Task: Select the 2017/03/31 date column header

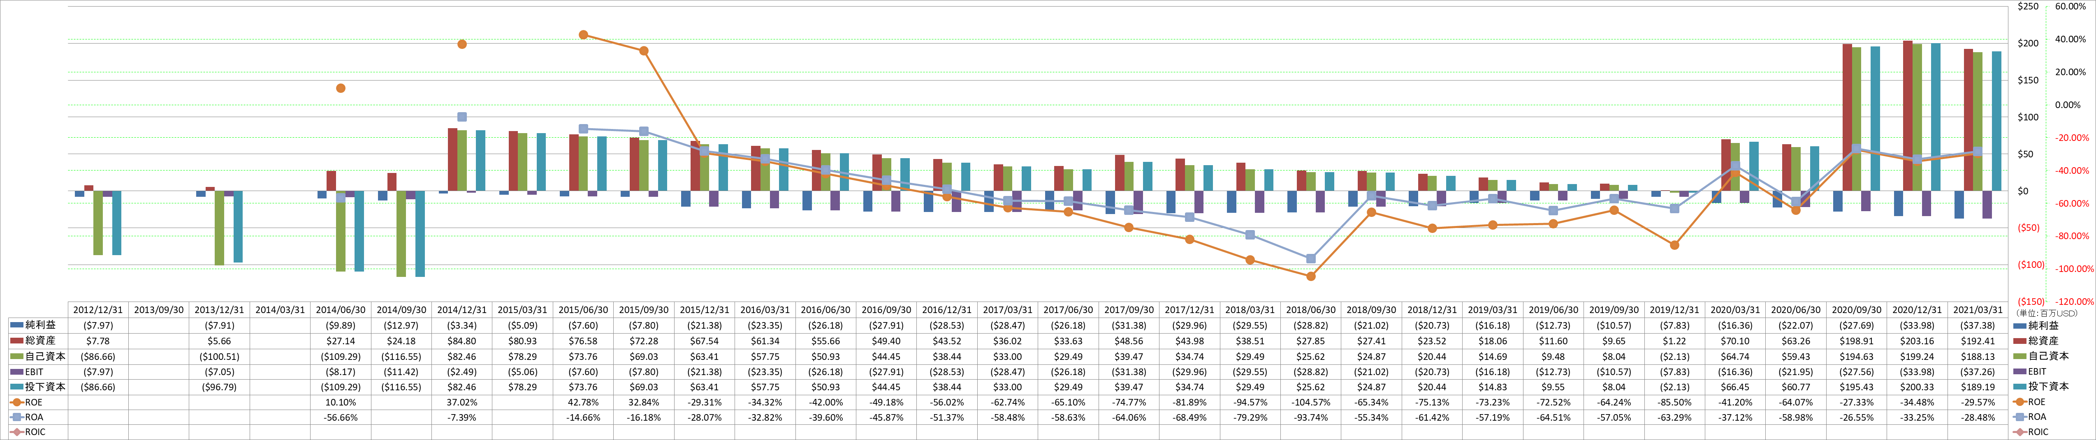Action: pyautogui.click(x=1007, y=310)
